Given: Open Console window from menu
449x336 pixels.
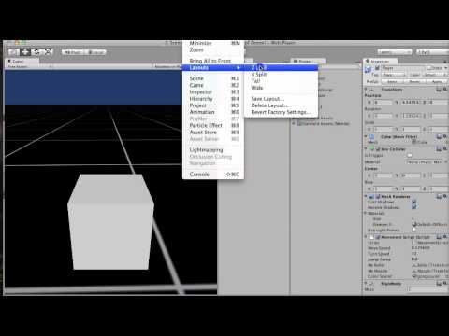Looking at the screenshot, I should click(x=213, y=175).
